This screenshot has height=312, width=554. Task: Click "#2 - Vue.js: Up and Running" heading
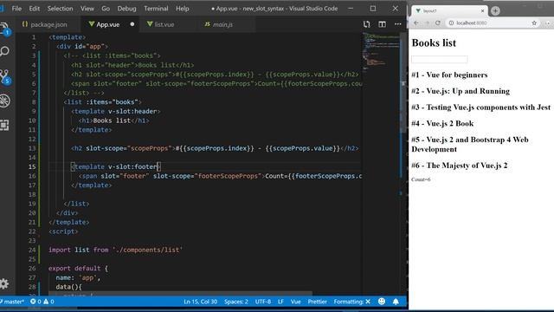[461, 91]
